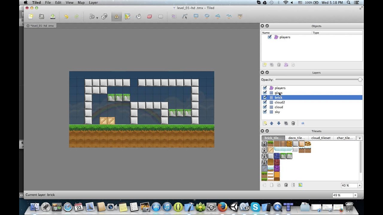
Task: Select the Terrain Brush tool
Action: click(127, 16)
